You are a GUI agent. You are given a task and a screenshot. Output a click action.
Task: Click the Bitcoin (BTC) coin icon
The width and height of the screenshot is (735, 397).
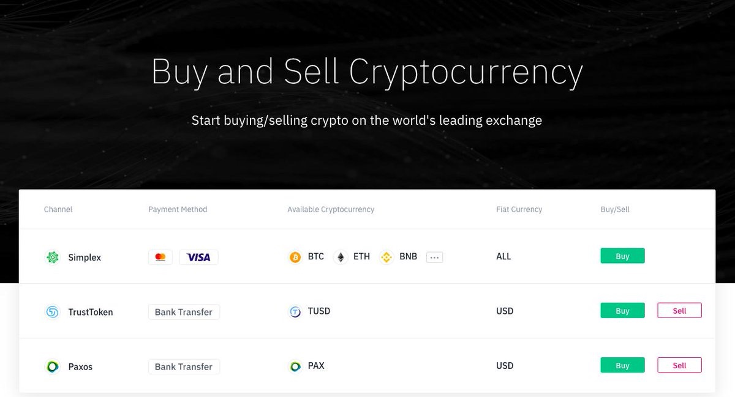coord(296,257)
